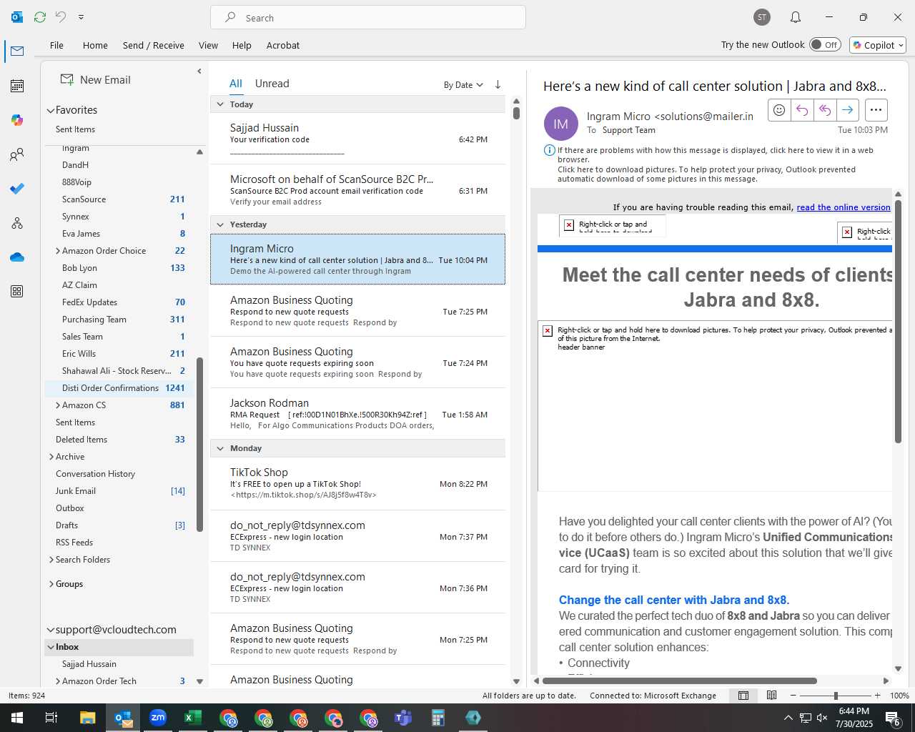Expand the Search Folders node
This screenshot has width=915, height=732.
[x=51, y=560]
